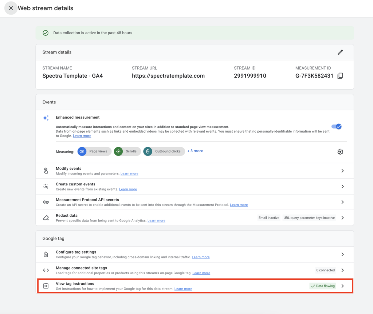Image resolution: width=373 pixels, height=314 pixels.
Task: Expand Measurement Protocol API secrets chevron
Action: click(342, 202)
